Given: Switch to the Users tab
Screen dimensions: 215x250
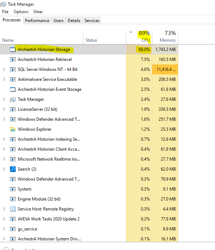Looking at the screenshot, I should pyautogui.click(x=58, y=21).
